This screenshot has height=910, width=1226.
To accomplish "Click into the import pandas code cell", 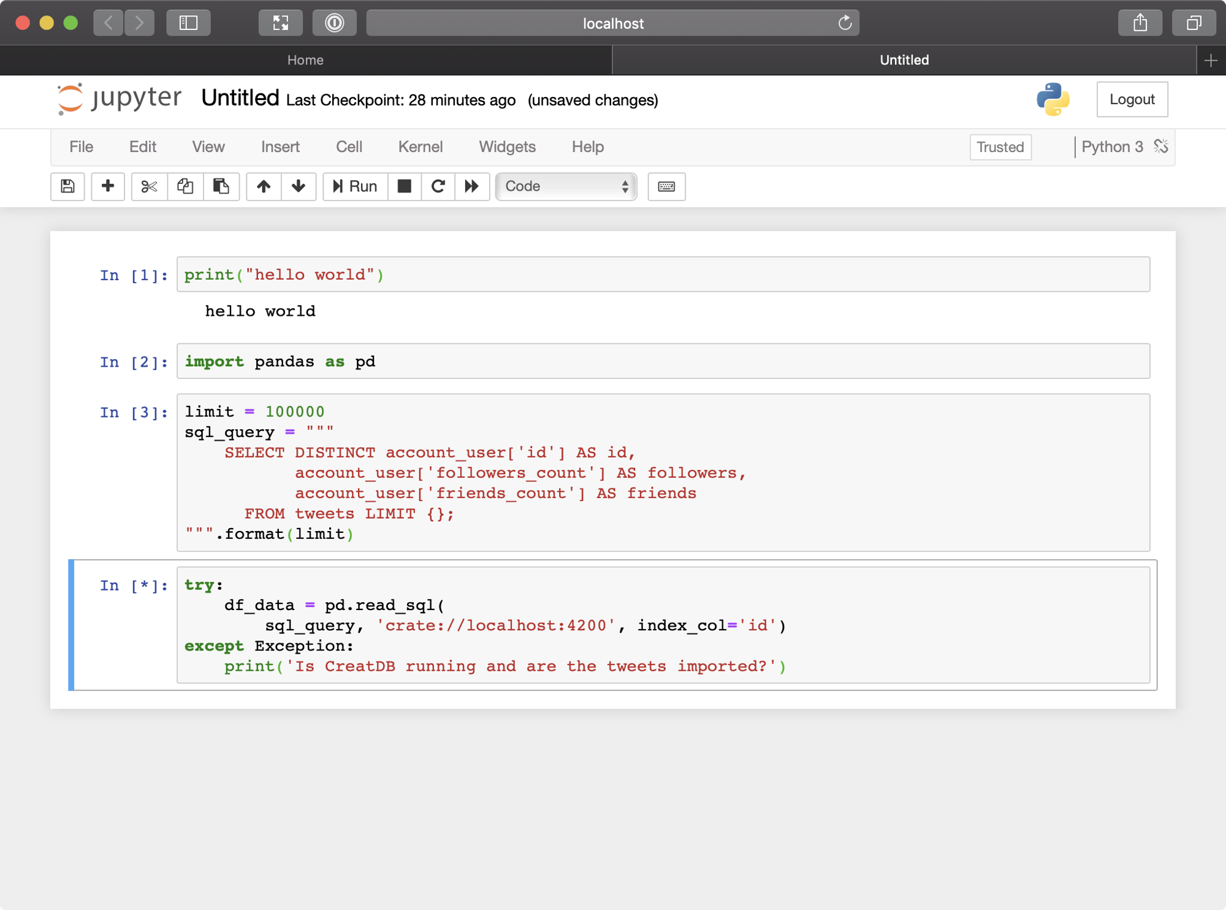I will point(662,362).
